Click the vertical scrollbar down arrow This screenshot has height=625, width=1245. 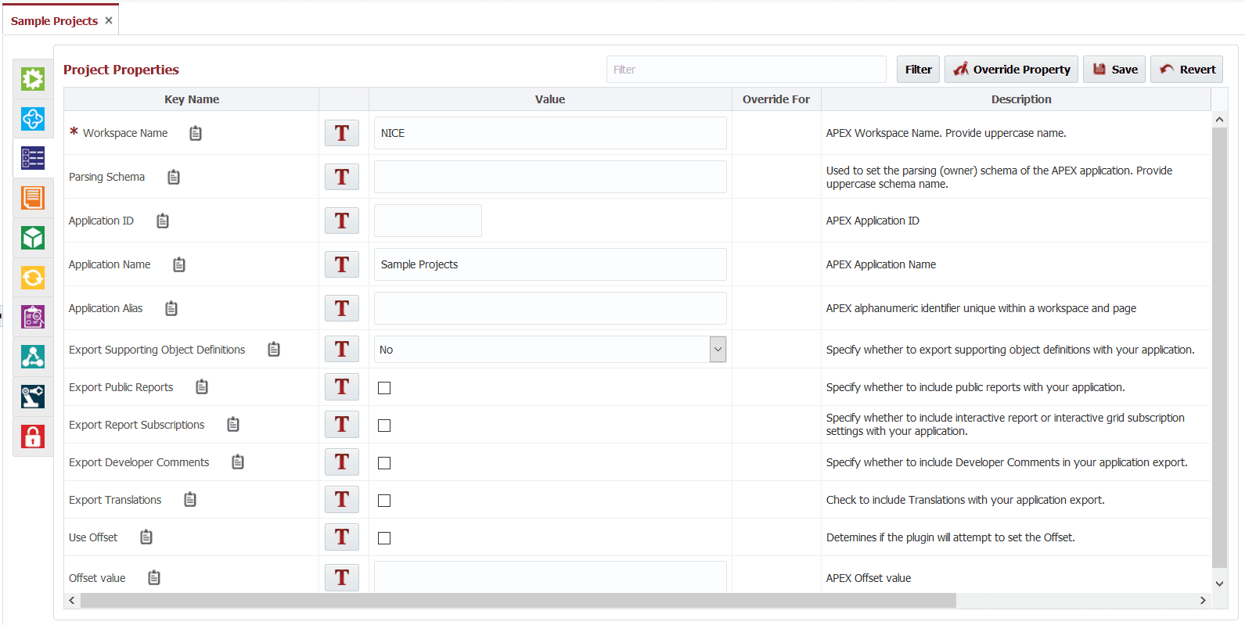[1219, 584]
